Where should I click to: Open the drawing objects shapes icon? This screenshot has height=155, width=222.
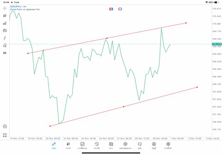pos(5,45)
